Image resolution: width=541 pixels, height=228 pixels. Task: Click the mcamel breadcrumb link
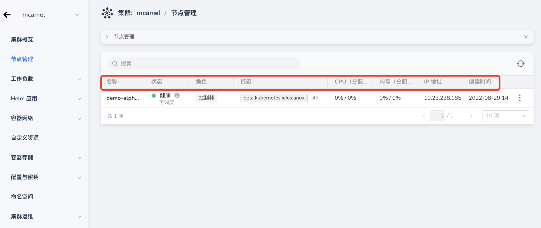pyautogui.click(x=148, y=13)
